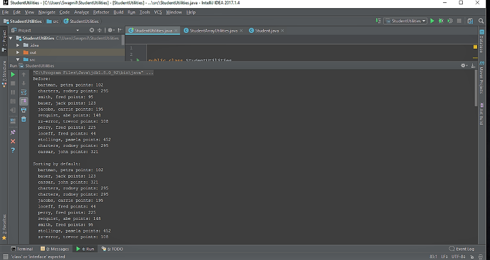Expand the .idea folder arrow
Image resolution: width=490 pixels, height=260 pixels.
(18, 45)
